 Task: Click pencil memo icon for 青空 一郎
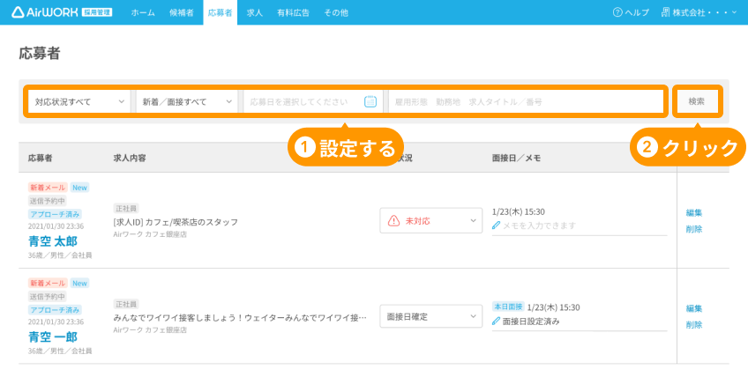pos(496,322)
